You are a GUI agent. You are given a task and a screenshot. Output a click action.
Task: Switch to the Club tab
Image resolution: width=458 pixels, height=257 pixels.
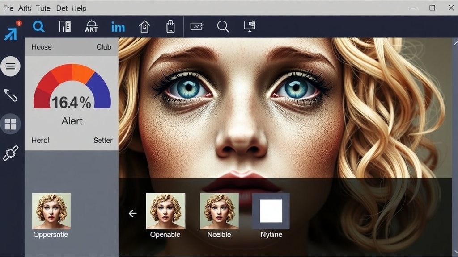pyautogui.click(x=104, y=47)
